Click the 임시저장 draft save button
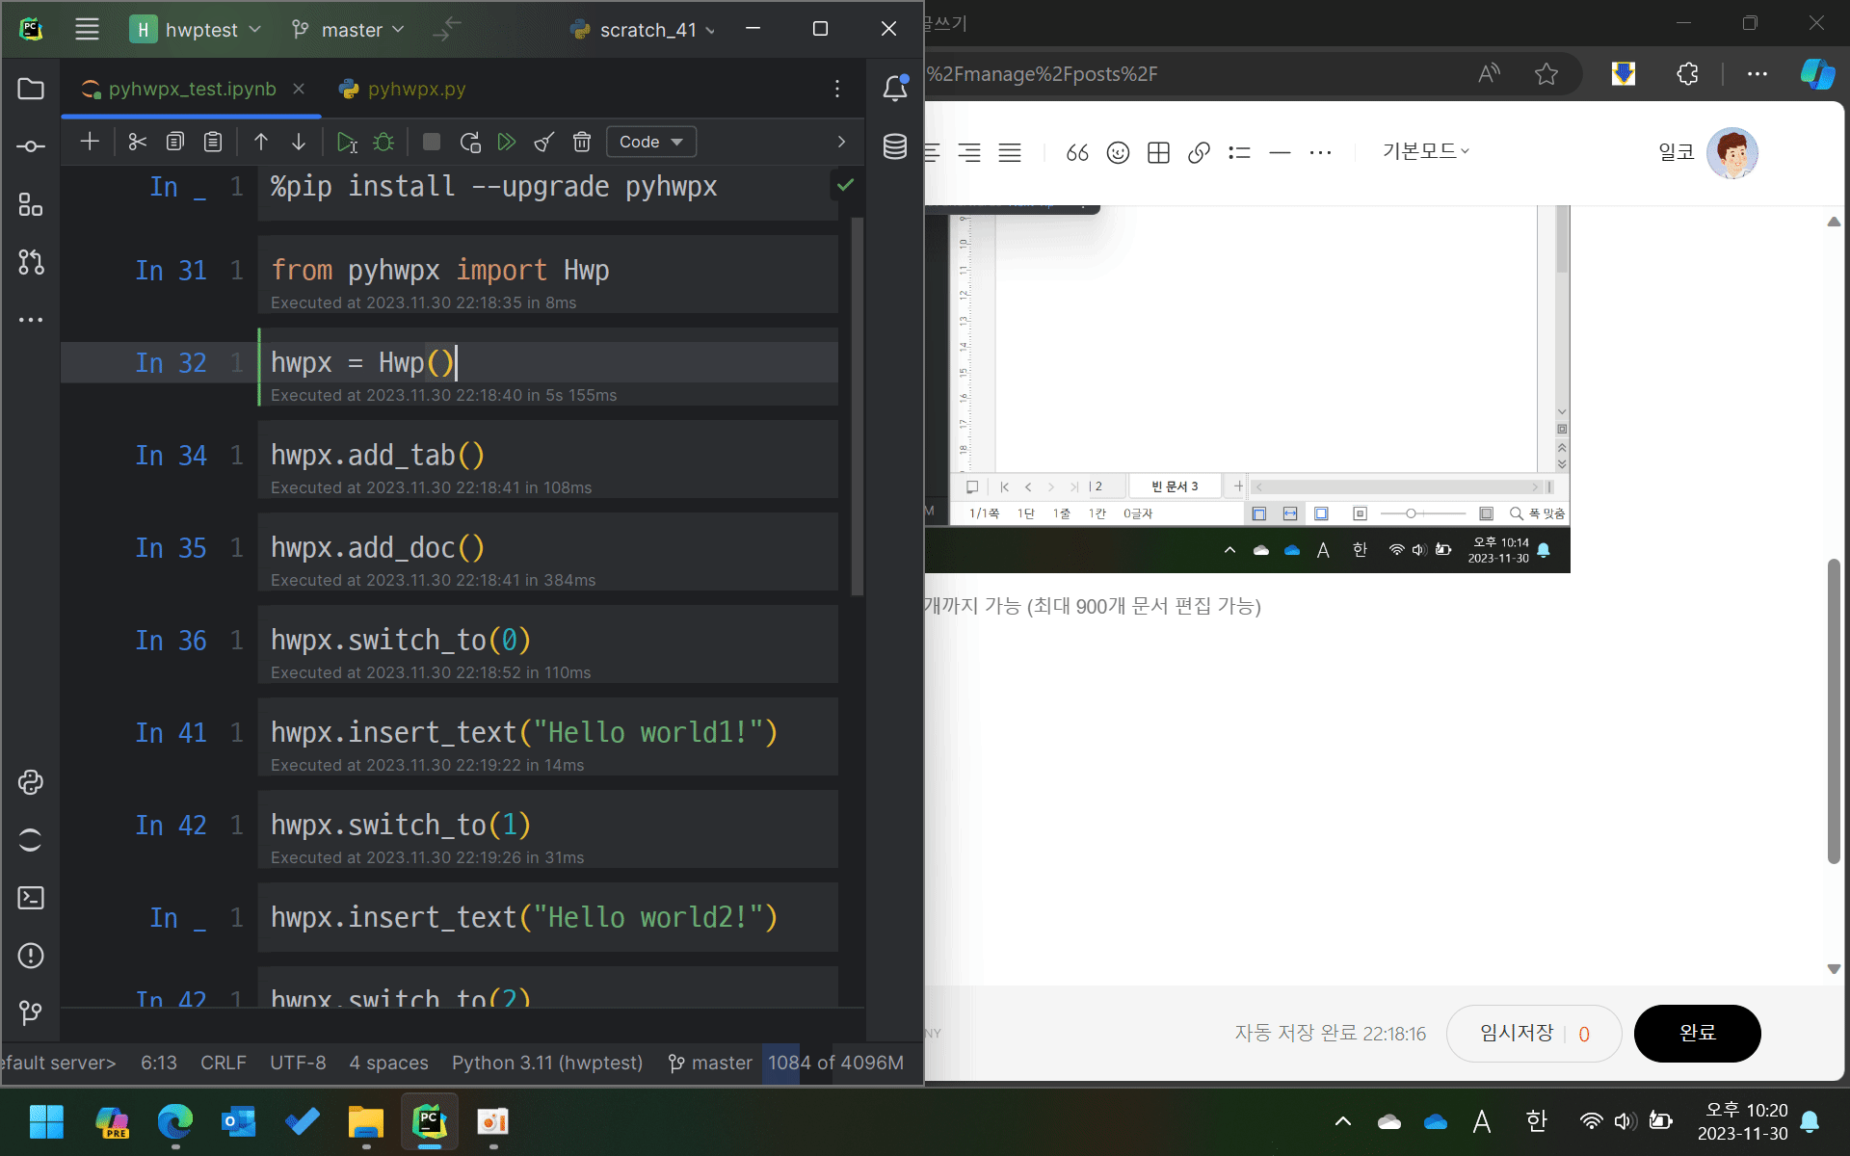This screenshot has width=1850, height=1156. point(1517,1033)
